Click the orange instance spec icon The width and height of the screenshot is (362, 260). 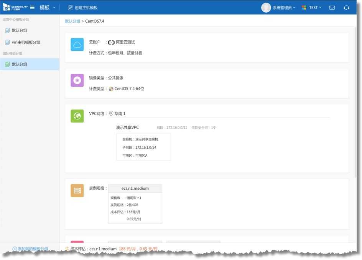tap(77, 190)
